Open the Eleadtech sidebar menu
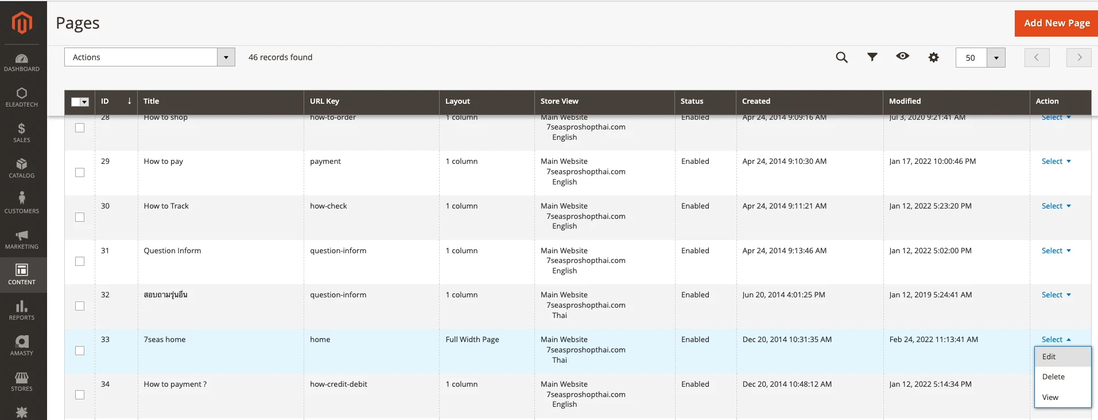1098x420 pixels. [22, 98]
